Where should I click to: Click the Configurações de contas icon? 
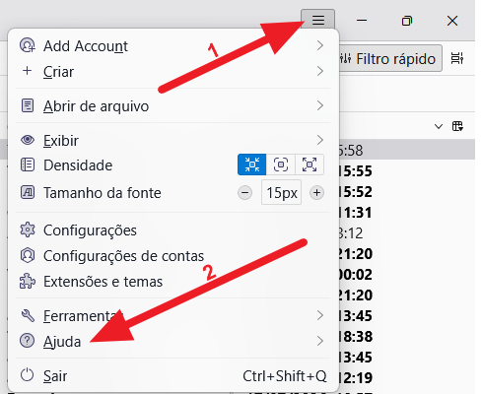point(28,255)
